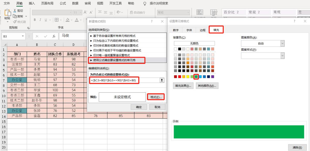Select the Format Painter brush
This screenshot has width=310, height=151.
point(15,22)
